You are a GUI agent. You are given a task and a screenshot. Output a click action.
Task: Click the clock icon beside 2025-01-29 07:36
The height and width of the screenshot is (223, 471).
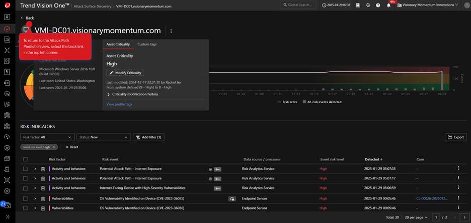point(324,5)
